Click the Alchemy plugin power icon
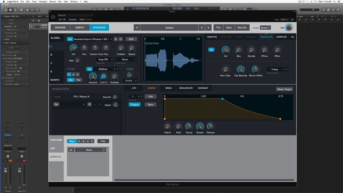The image size is (343, 193). coord(53,17)
